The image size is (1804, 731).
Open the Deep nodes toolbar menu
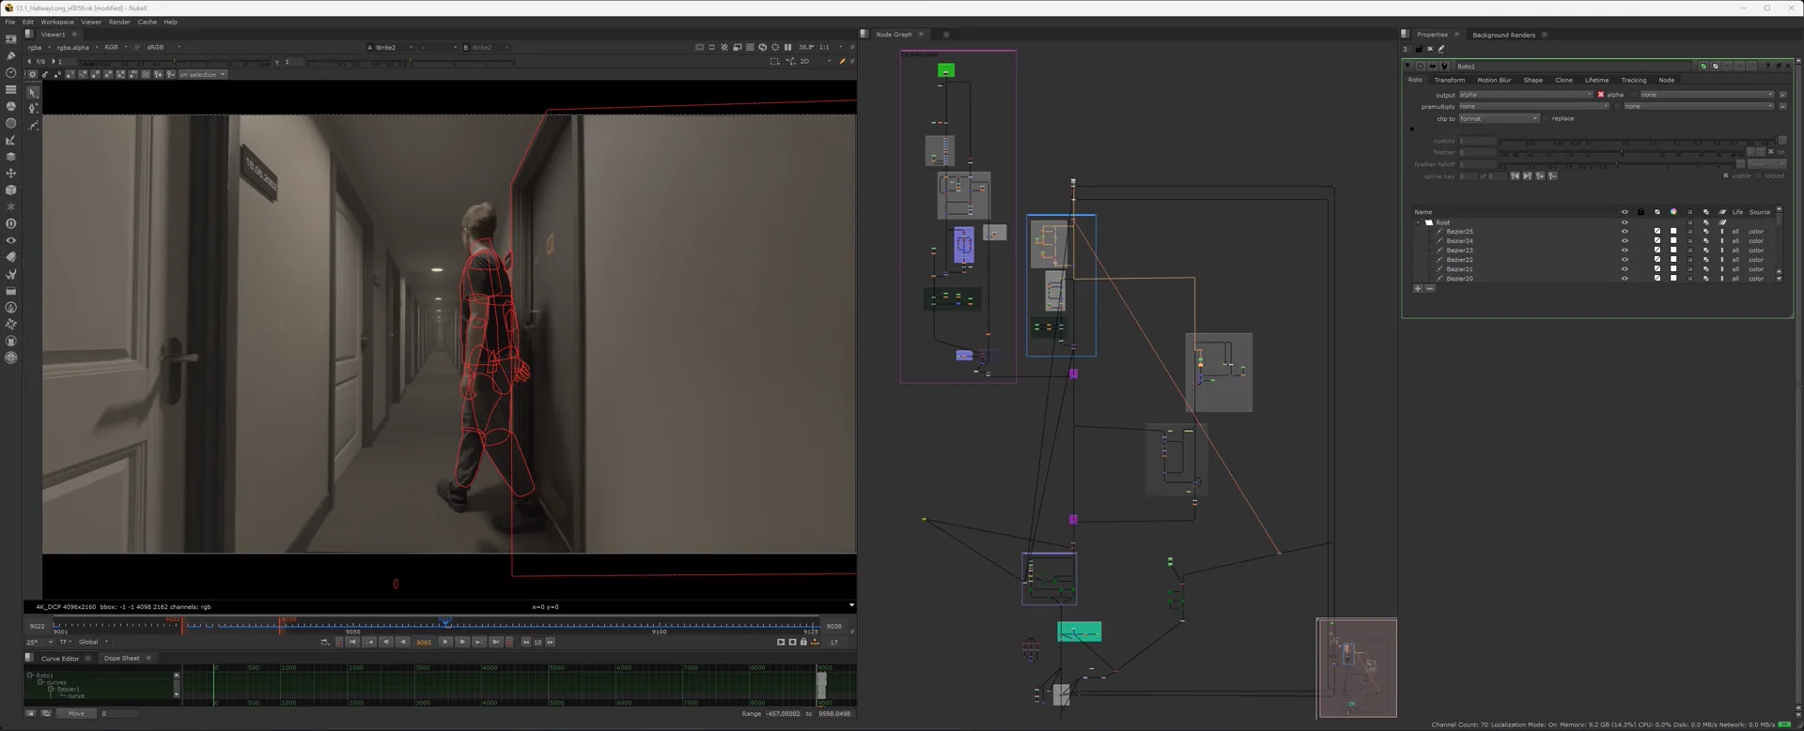click(x=10, y=224)
